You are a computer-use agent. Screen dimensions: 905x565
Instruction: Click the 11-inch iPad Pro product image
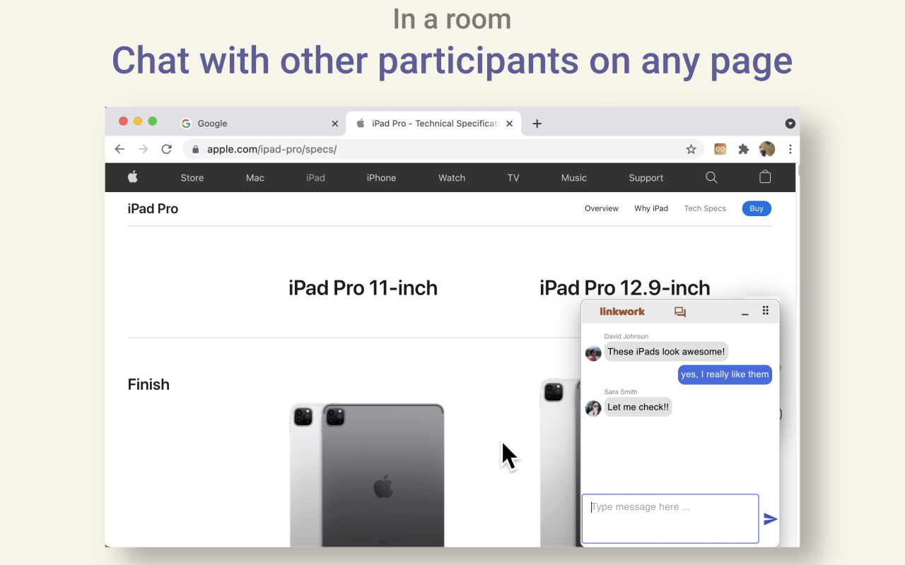[367, 475]
